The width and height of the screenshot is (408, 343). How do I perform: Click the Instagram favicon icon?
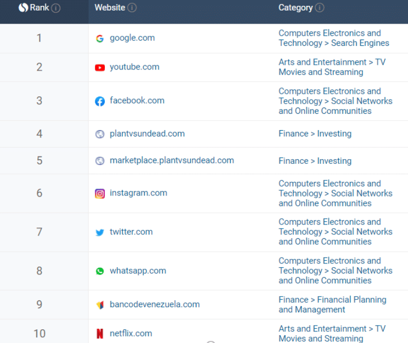pyautogui.click(x=100, y=193)
